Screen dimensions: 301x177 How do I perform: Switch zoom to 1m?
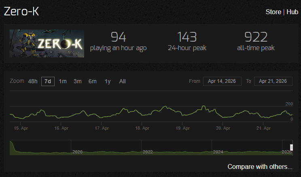(63, 81)
